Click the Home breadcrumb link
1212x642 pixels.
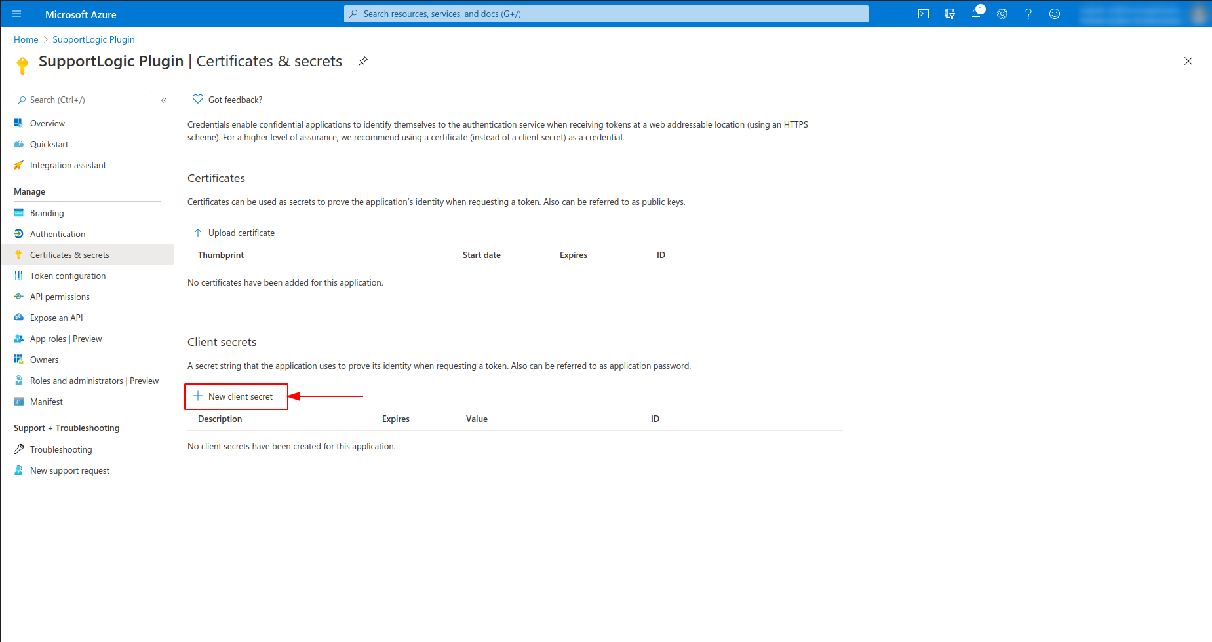coord(26,39)
